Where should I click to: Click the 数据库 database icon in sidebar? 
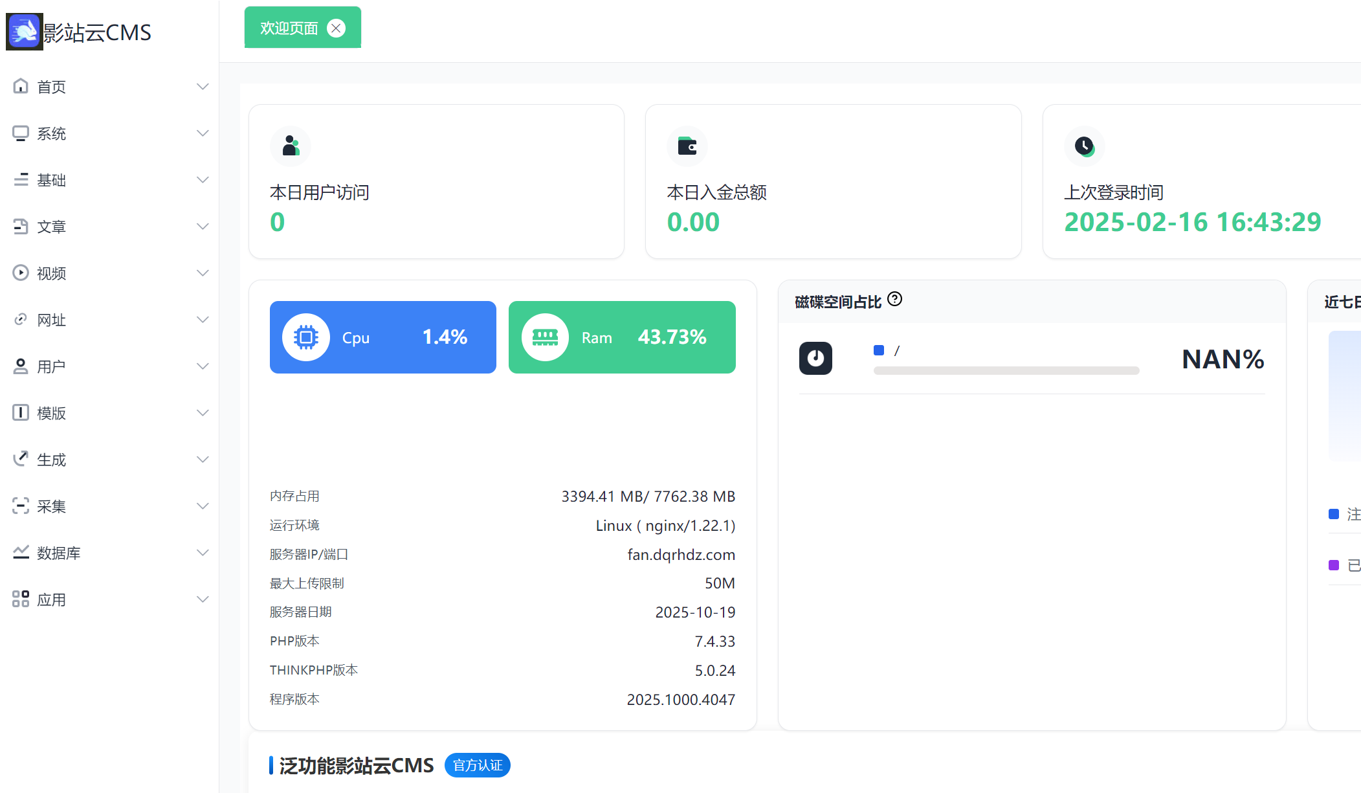21,552
